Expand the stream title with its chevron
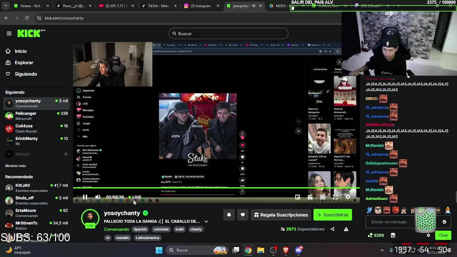The height and width of the screenshot is (257, 457). pos(206,221)
